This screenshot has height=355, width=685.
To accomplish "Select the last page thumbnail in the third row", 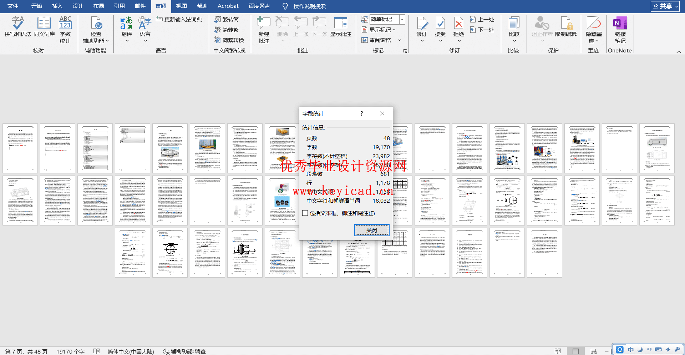I will [544, 253].
